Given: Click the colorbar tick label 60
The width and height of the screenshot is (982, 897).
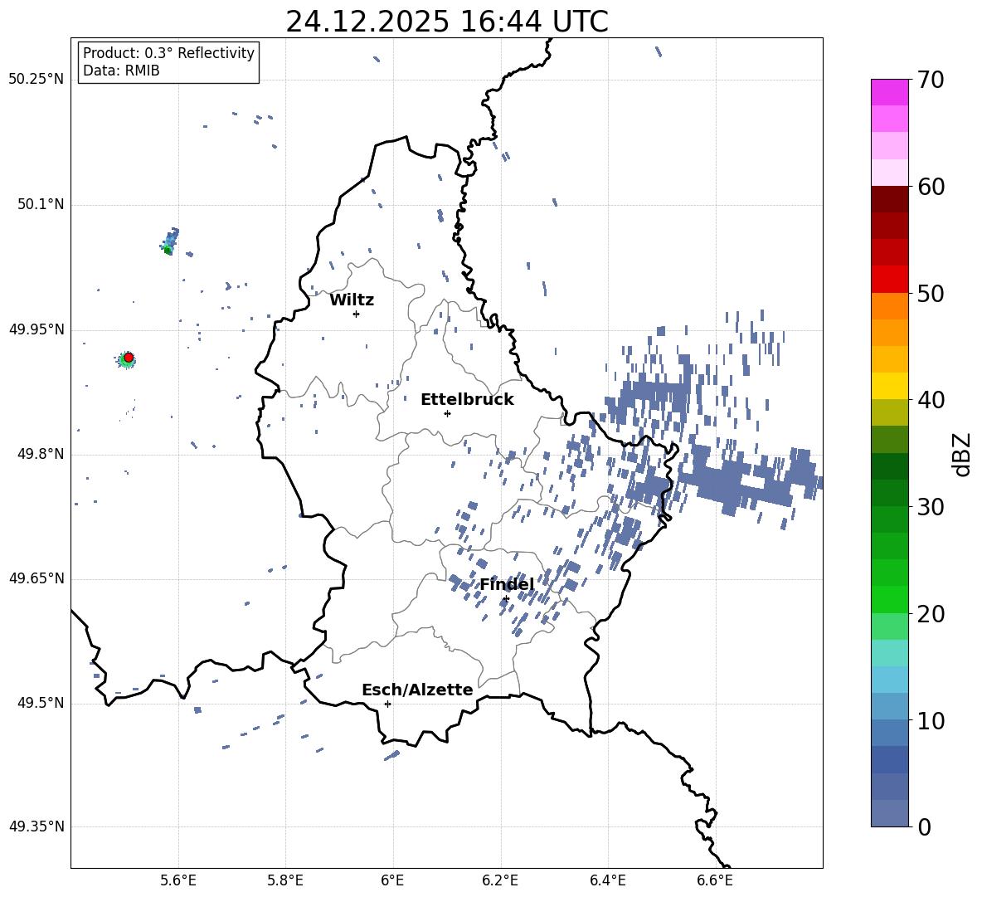Looking at the screenshot, I should (x=931, y=187).
